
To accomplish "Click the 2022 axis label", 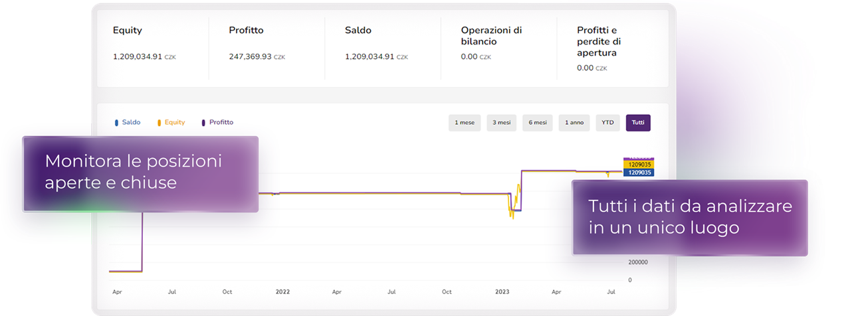I will click(282, 291).
